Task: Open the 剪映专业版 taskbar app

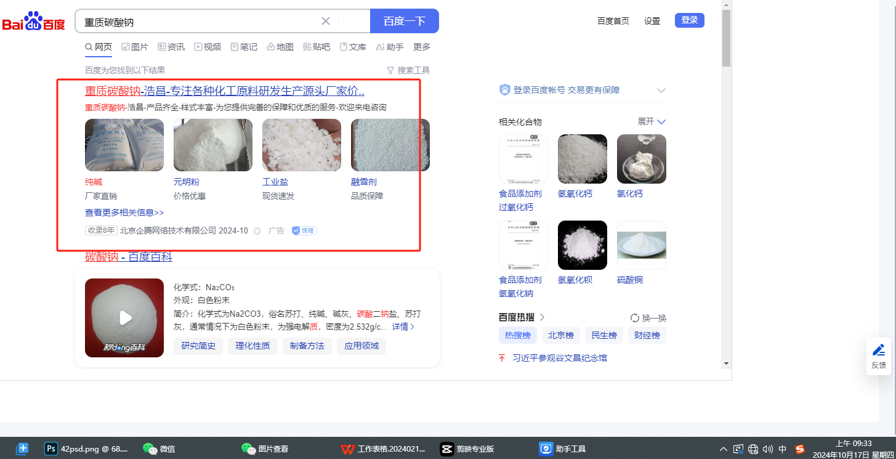Action: point(467,449)
